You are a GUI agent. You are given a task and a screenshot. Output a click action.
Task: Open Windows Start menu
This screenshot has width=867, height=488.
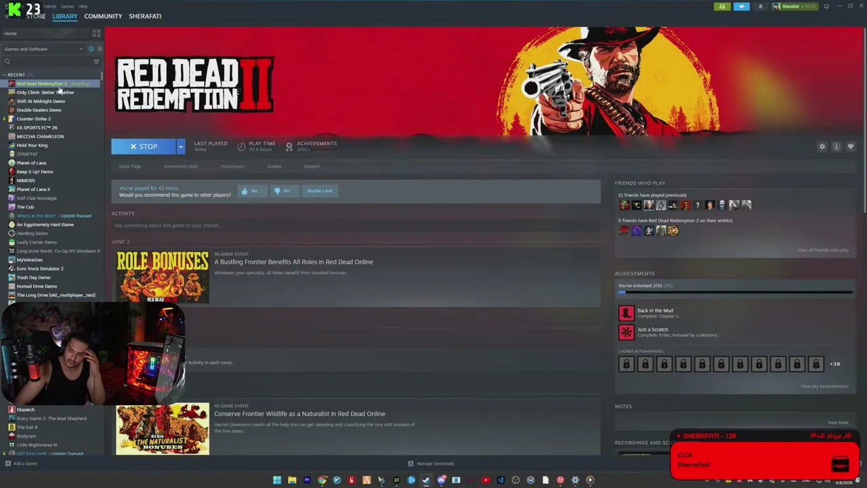[277, 480]
